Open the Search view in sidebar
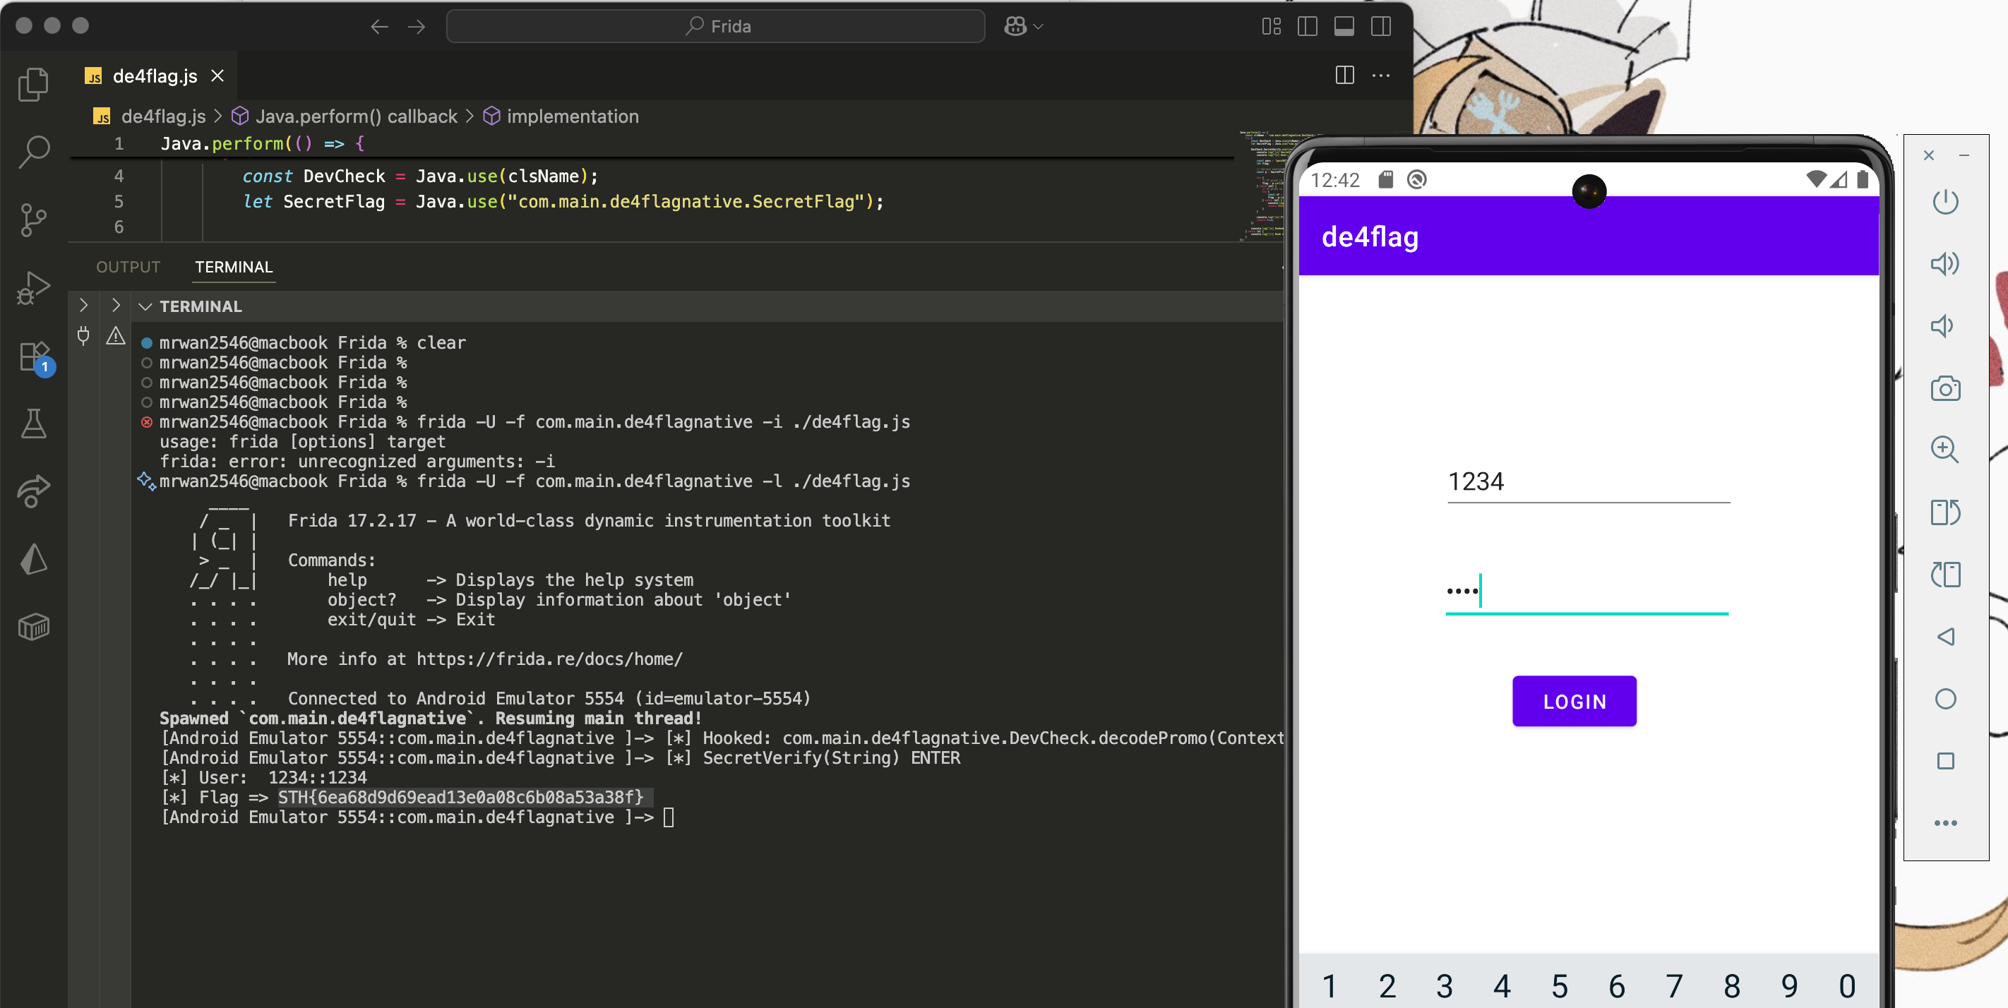This screenshot has height=1008, width=2008. (33, 151)
